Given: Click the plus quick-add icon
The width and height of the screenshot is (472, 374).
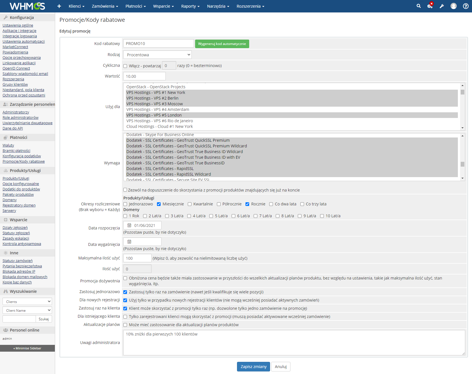Looking at the screenshot, I should (59, 6).
